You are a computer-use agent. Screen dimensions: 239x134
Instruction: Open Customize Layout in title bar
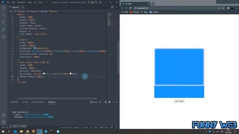pyautogui.click(x=100, y=2)
